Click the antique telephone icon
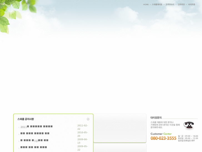 [189, 125]
